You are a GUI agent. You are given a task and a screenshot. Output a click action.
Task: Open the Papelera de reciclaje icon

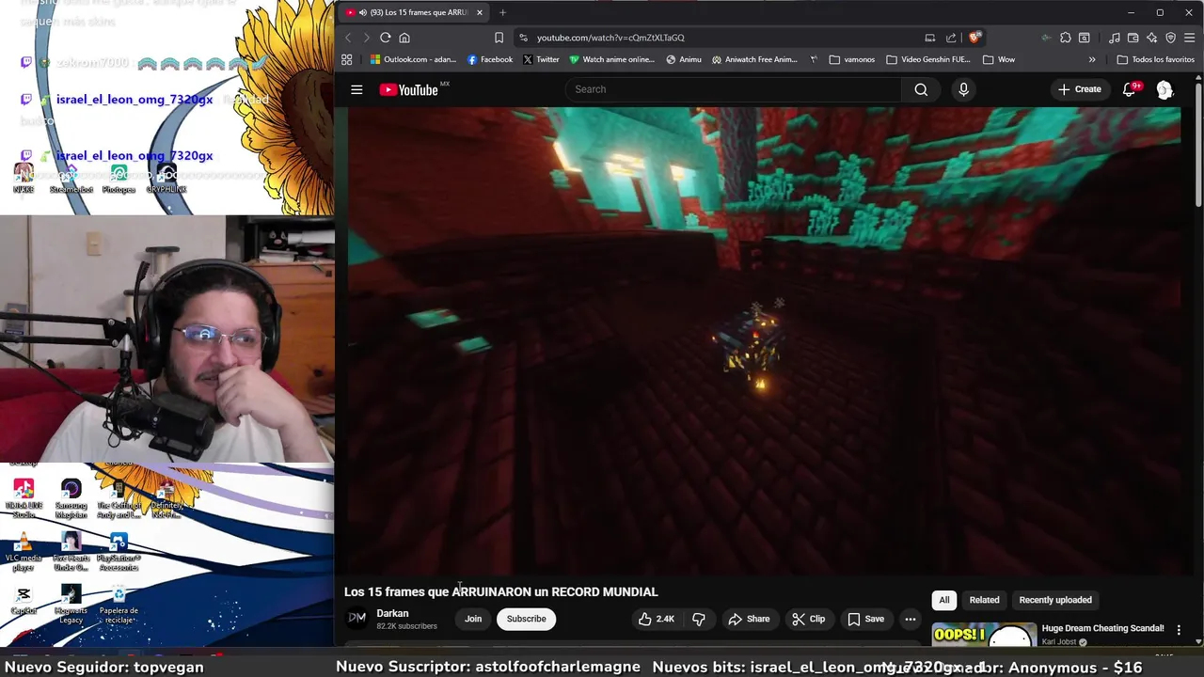pyautogui.click(x=119, y=604)
